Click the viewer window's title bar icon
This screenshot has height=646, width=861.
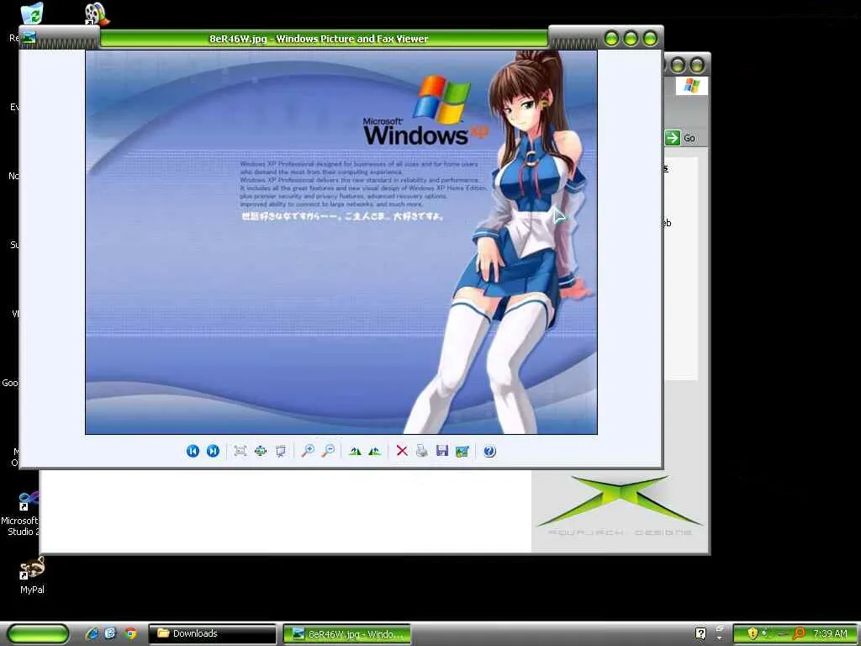(29, 38)
